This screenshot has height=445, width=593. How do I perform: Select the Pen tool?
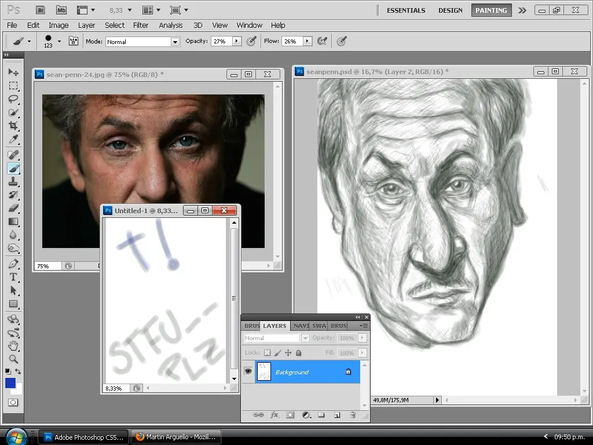point(13,264)
